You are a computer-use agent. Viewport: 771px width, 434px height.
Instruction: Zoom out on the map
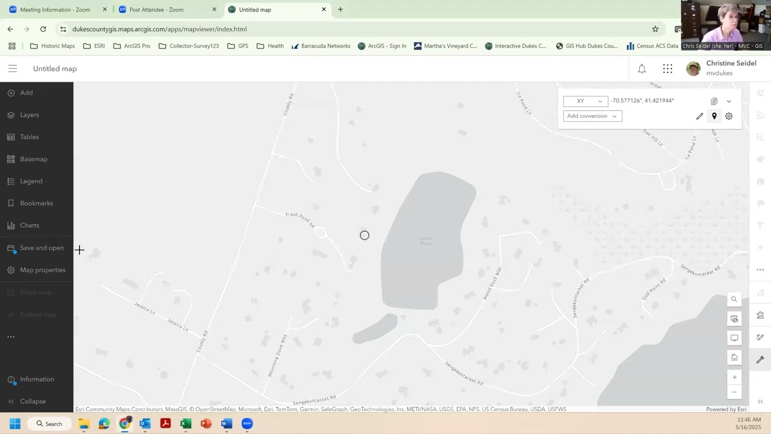coord(734,392)
